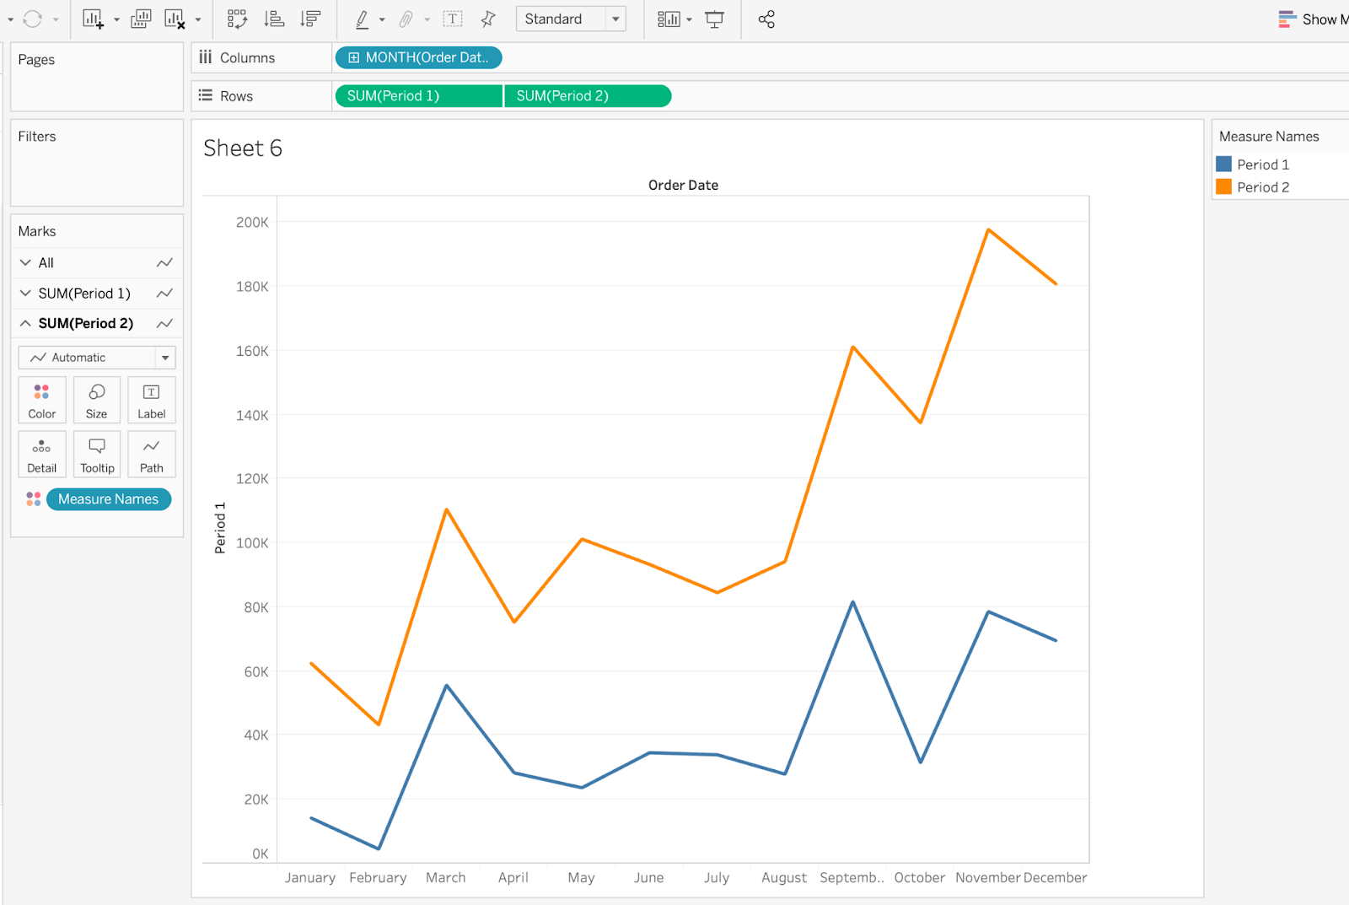
Task: Toggle the fix axes pin icon
Action: [x=488, y=19]
